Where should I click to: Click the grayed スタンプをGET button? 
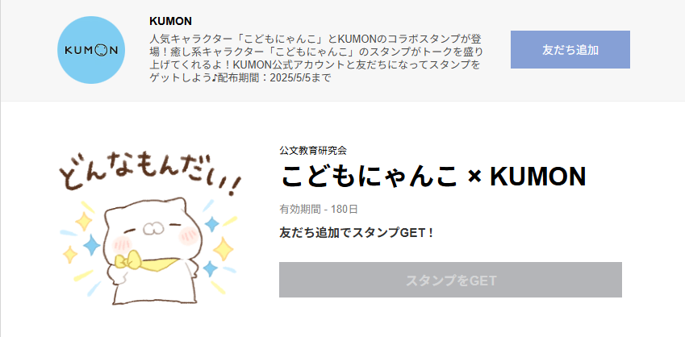coord(450,280)
